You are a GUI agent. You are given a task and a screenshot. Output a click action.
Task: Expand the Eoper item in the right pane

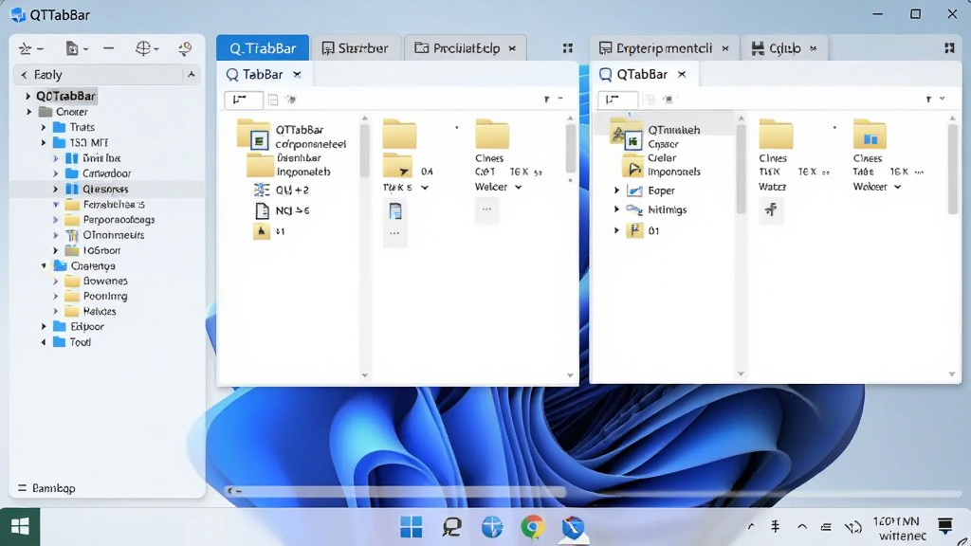tap(616, 190)
